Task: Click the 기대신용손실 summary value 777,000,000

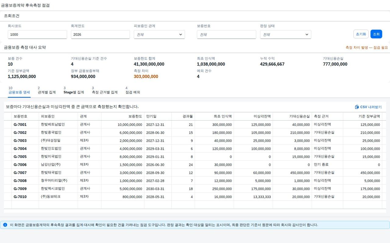Action: pos(335,64)
